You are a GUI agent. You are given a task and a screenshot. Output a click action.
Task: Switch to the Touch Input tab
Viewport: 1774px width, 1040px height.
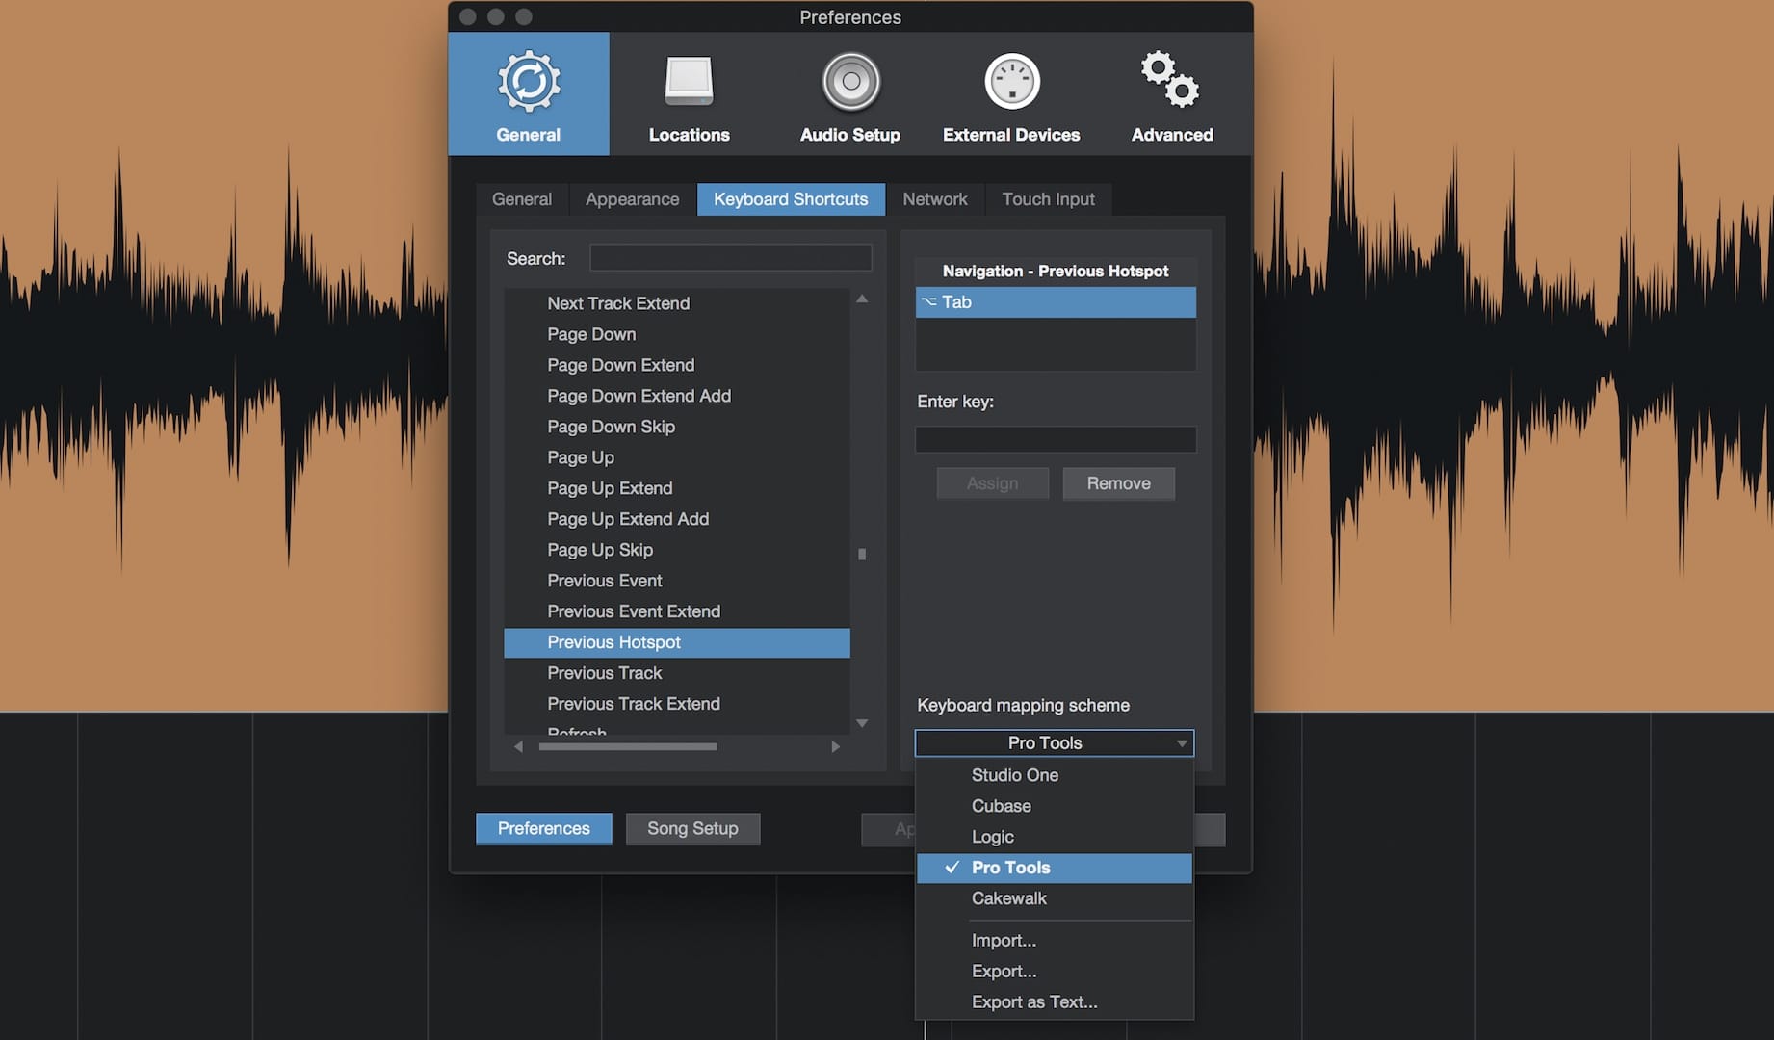tap(1048, 199)
